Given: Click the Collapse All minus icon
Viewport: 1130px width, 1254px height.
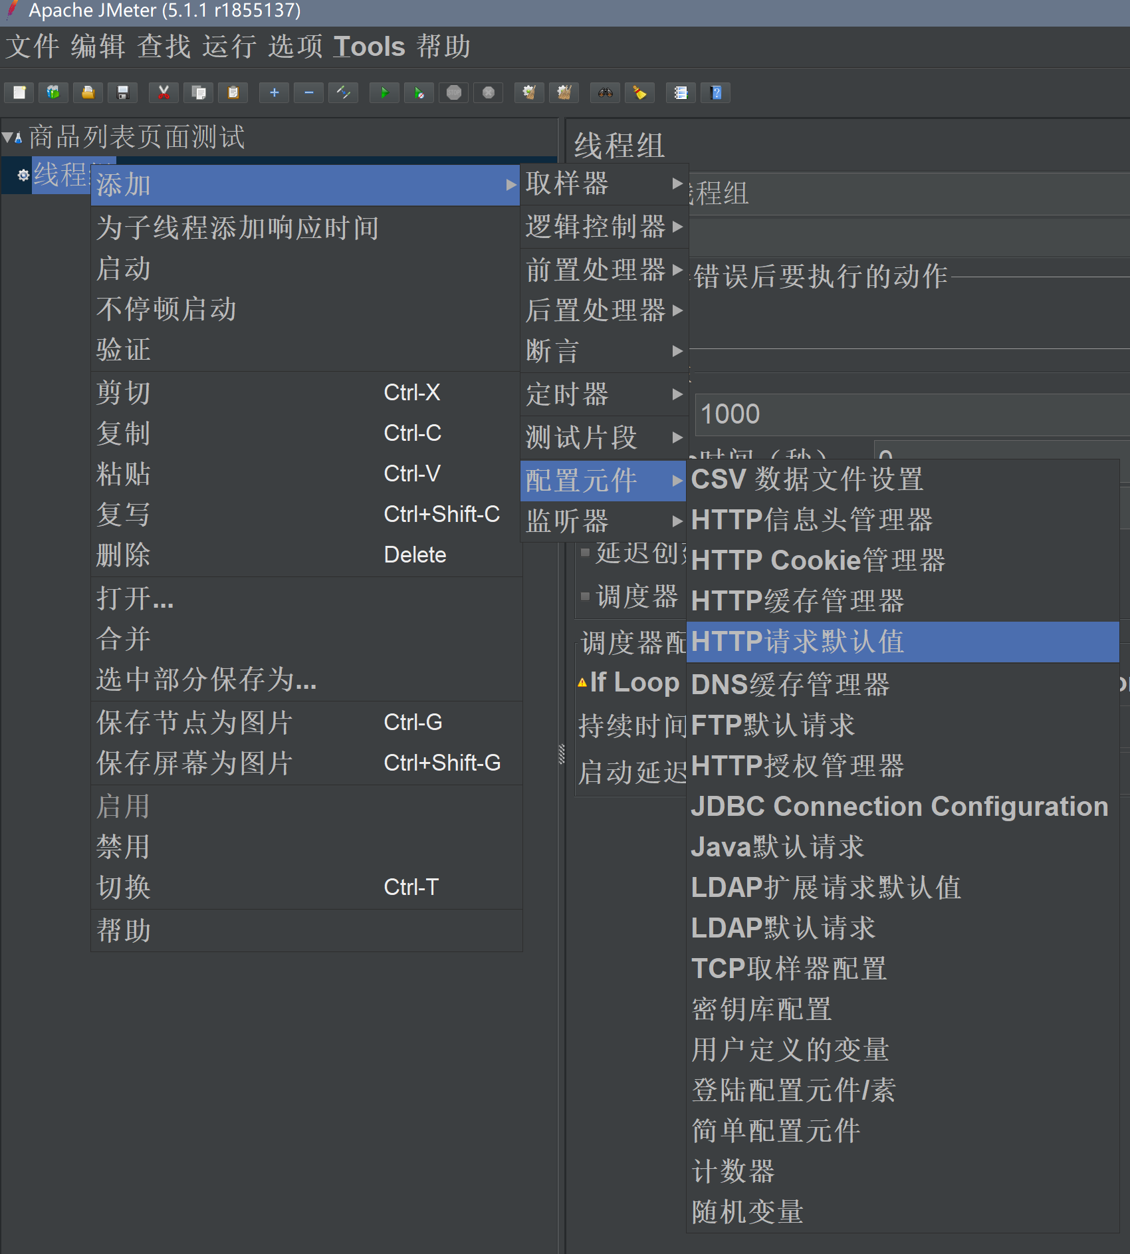Looking at the screenshot, I should pyautogui.click(x=308, y=92).
